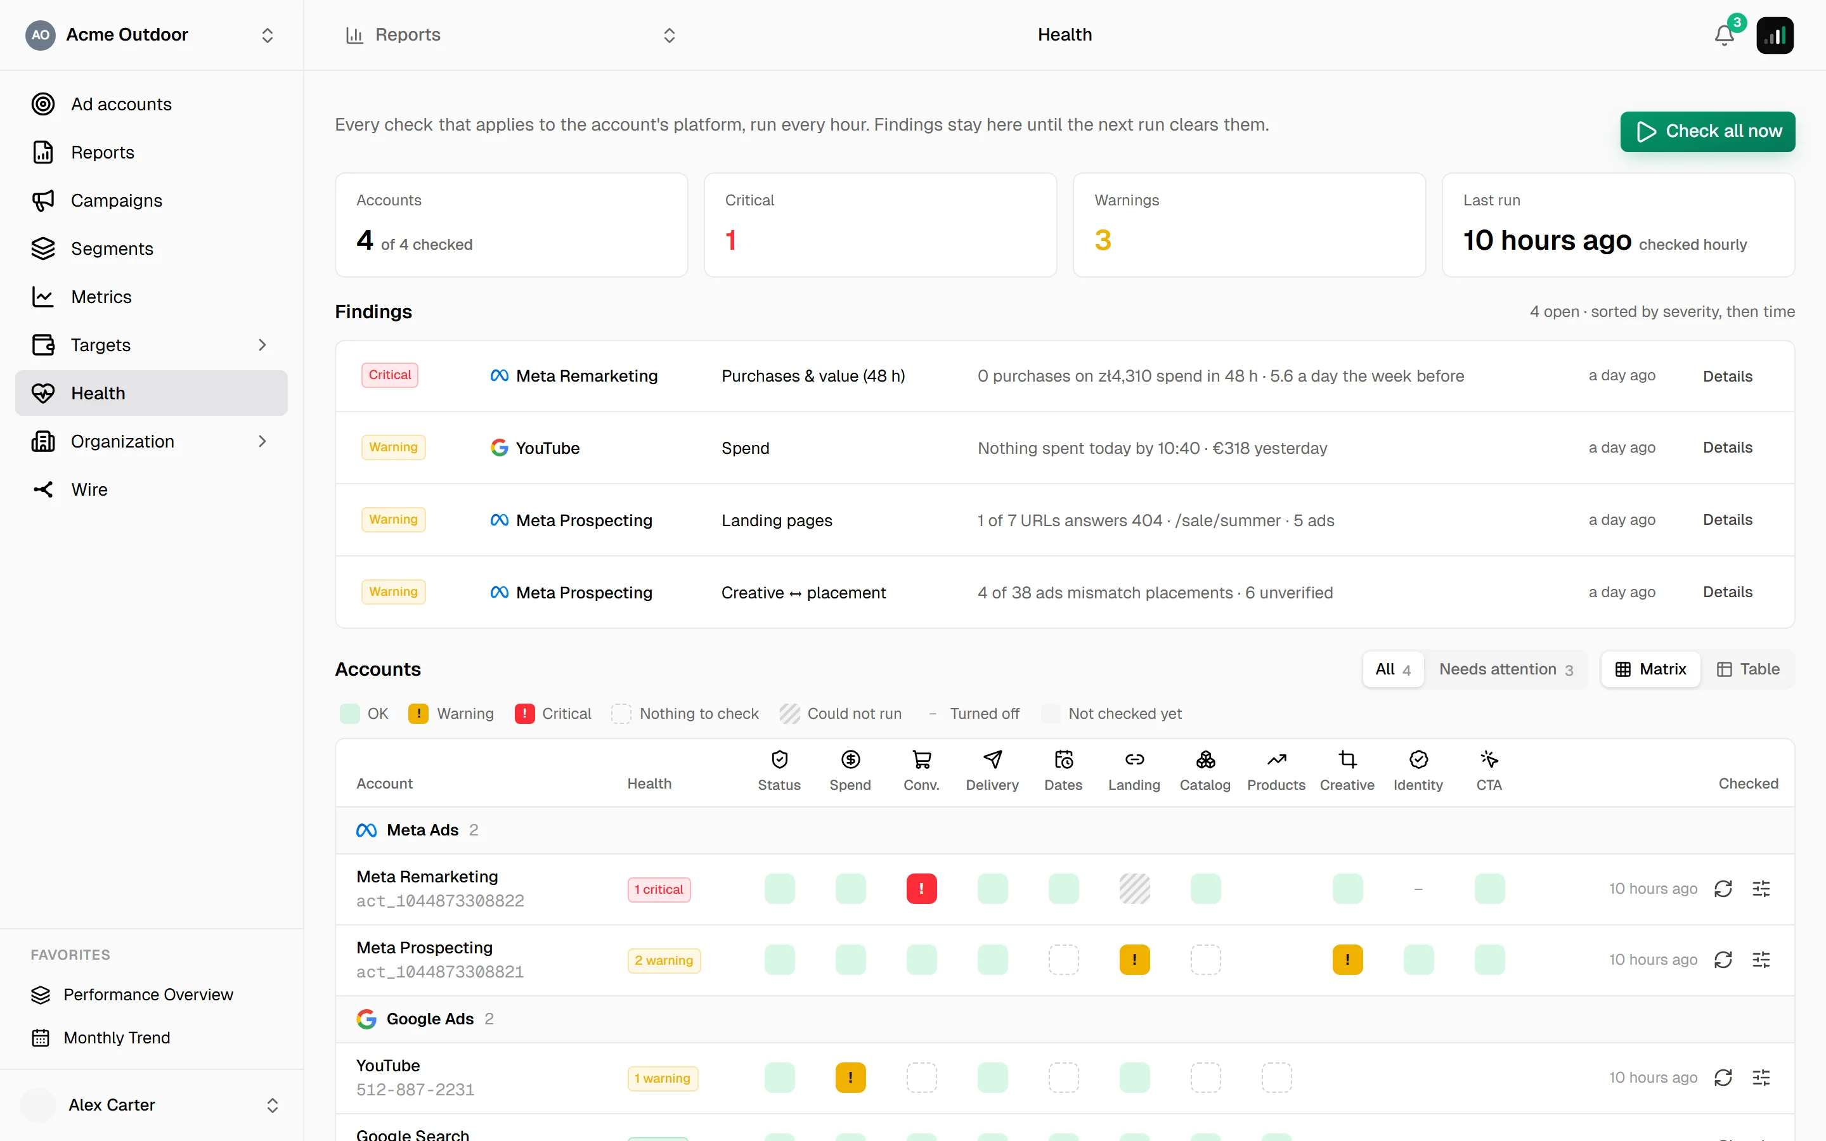Open Details for YouTube Spend finding
Screen dimensions: 1826x1141
(1727, 448)
